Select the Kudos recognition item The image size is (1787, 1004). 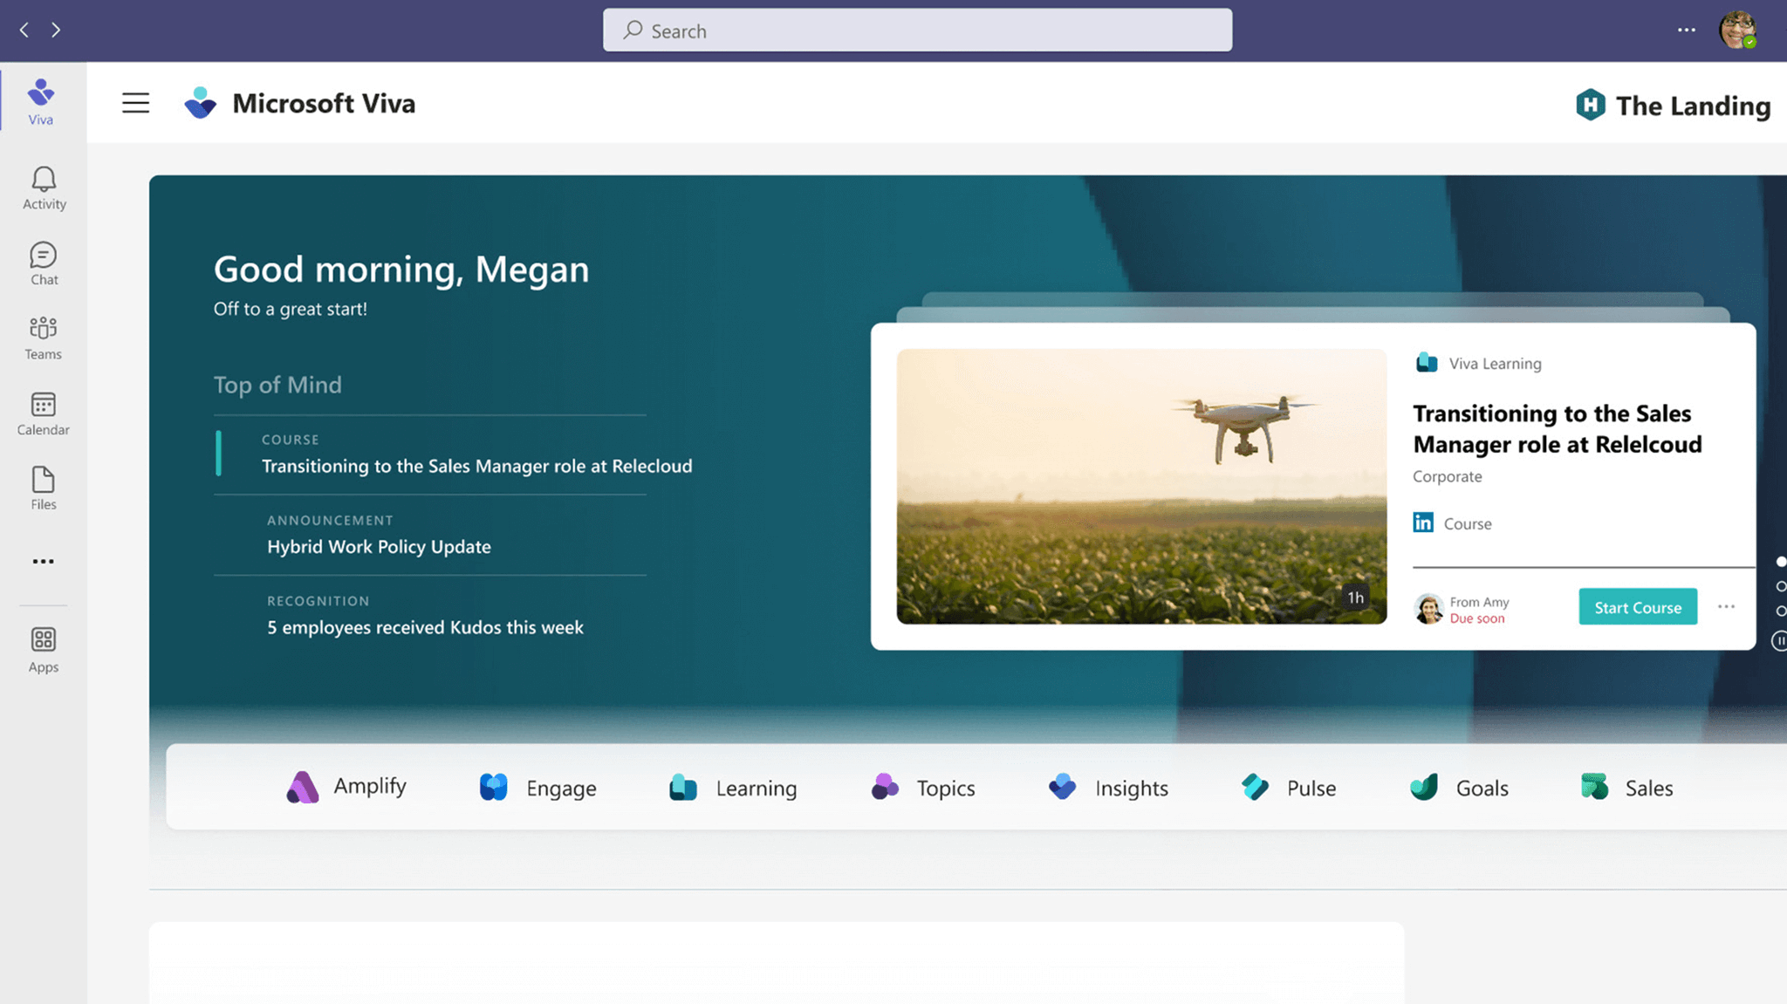(425, 627)
